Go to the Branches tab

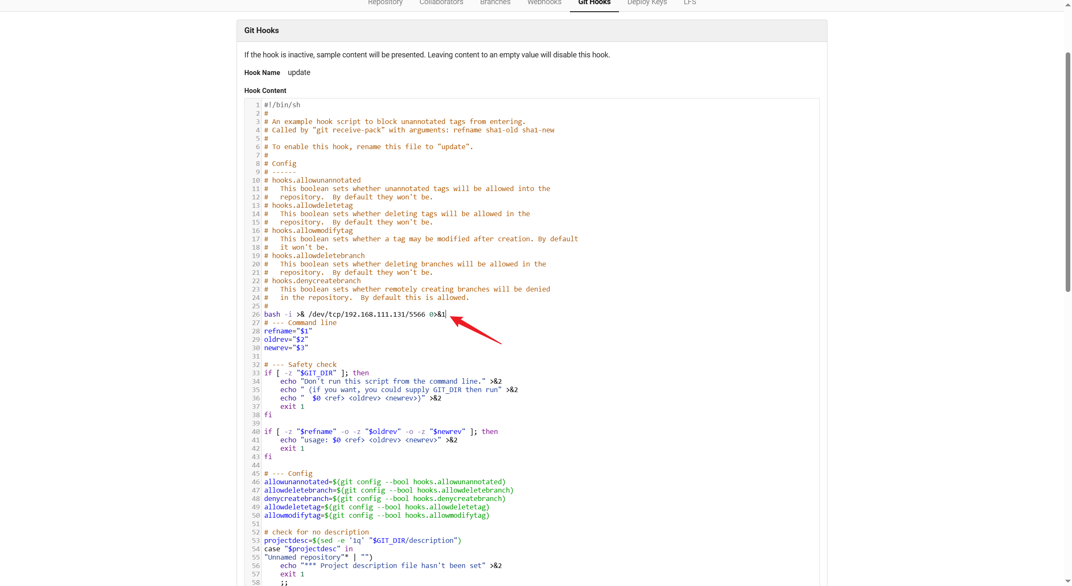click(495, 3)
